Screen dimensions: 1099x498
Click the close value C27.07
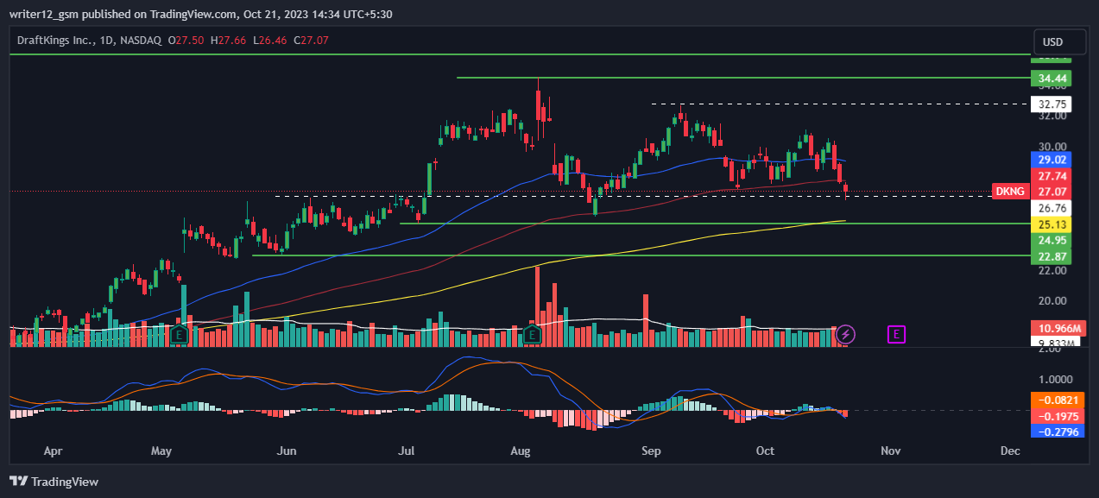[312, 41]
